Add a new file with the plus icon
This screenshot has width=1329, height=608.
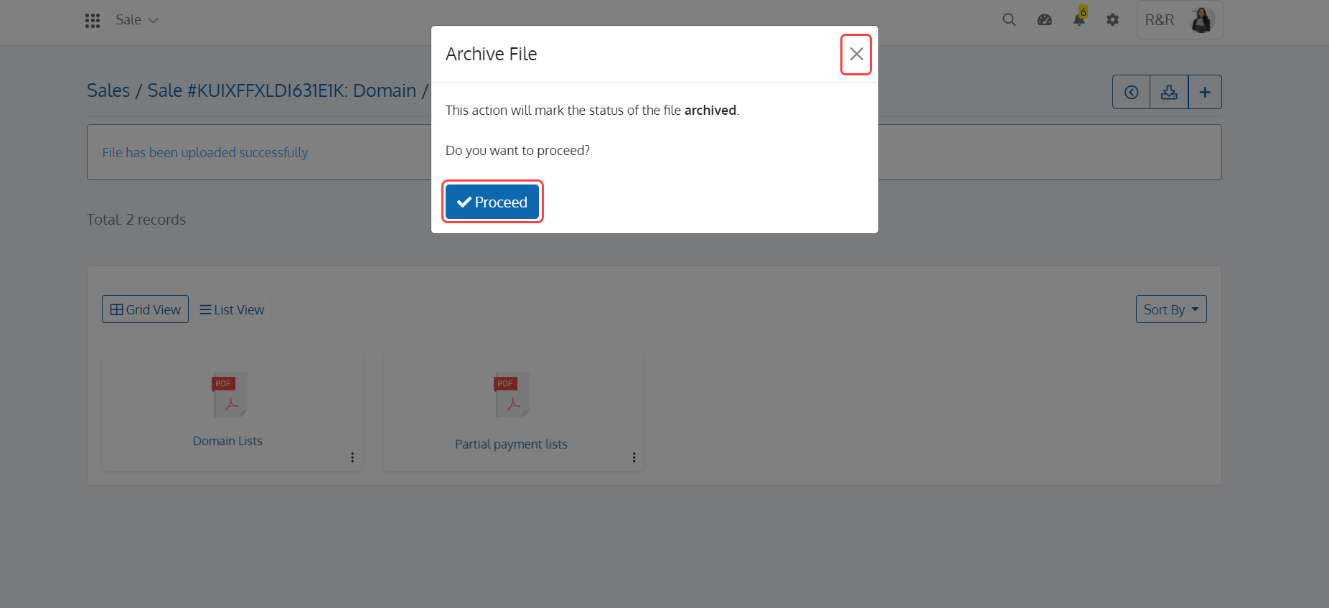point(1205,92)
